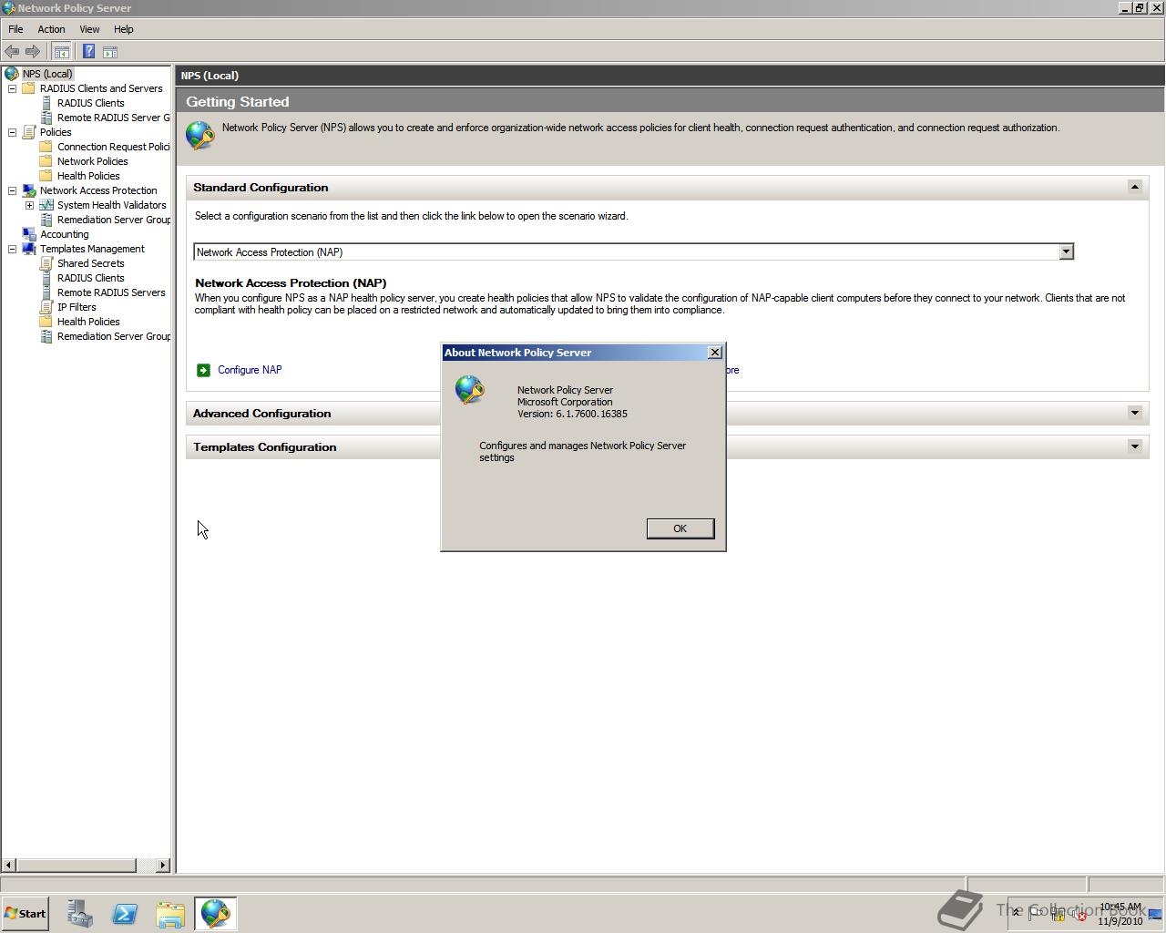
Task: Click the muted volume tray icon
Action: 1079,914
